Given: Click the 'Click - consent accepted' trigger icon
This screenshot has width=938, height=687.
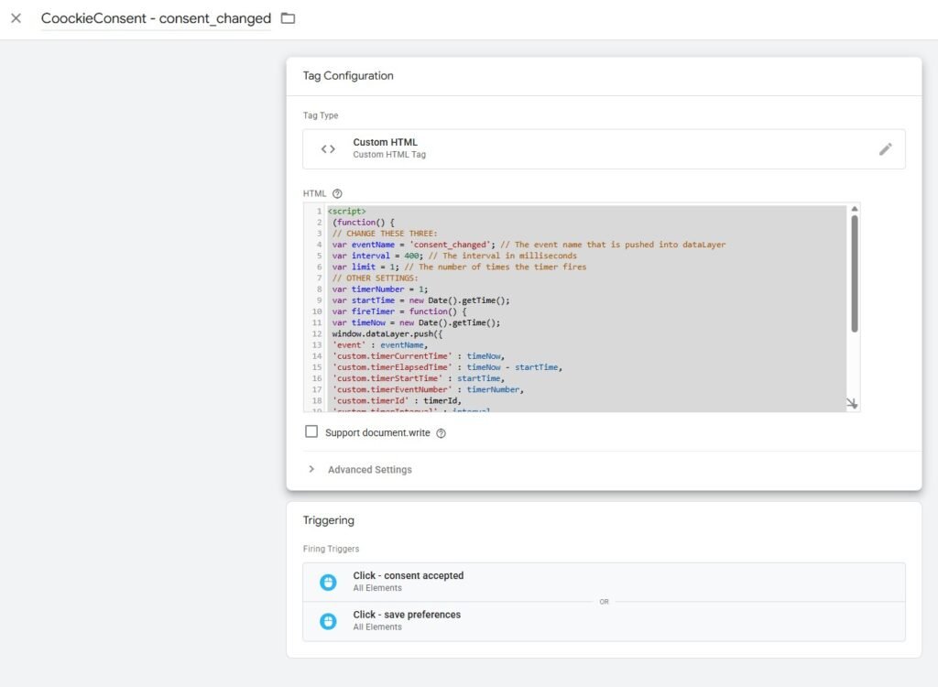Looking at the screenshot, I should (x=328, y=582).
